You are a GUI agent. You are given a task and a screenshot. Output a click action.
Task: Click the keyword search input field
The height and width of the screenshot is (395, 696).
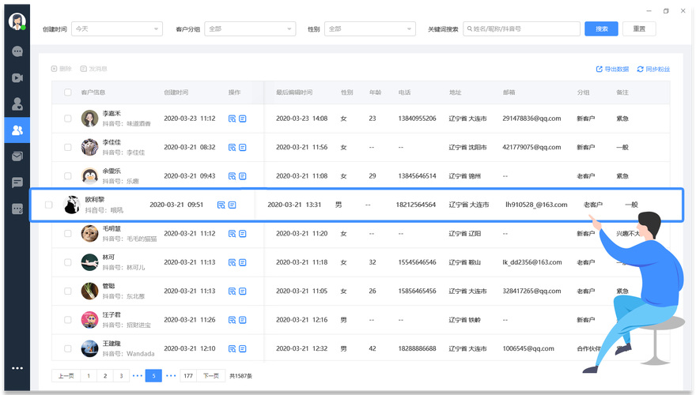click(521, 28)
